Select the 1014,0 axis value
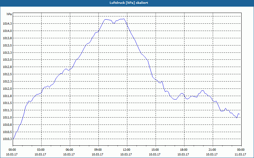Viewport: 254px width, 158px height. [x=7, y=31]
